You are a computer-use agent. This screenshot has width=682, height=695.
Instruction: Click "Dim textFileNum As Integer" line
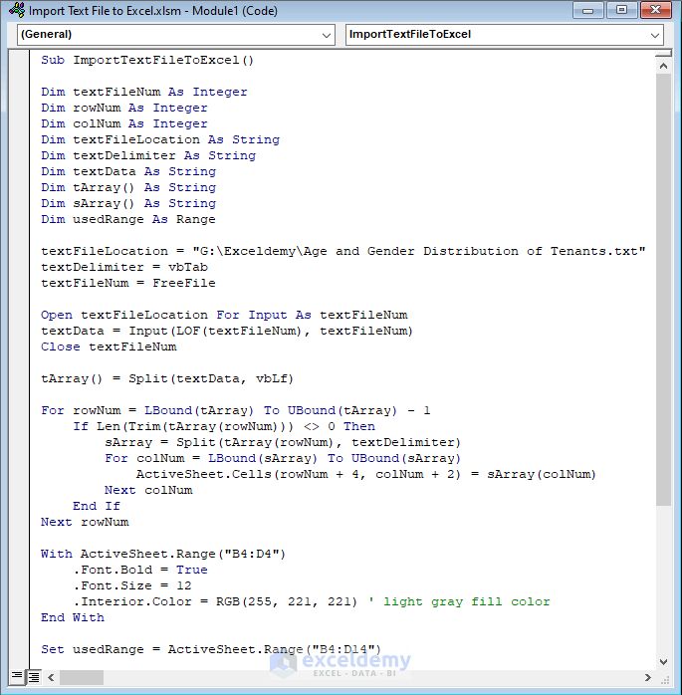click(x=144, y=92)
